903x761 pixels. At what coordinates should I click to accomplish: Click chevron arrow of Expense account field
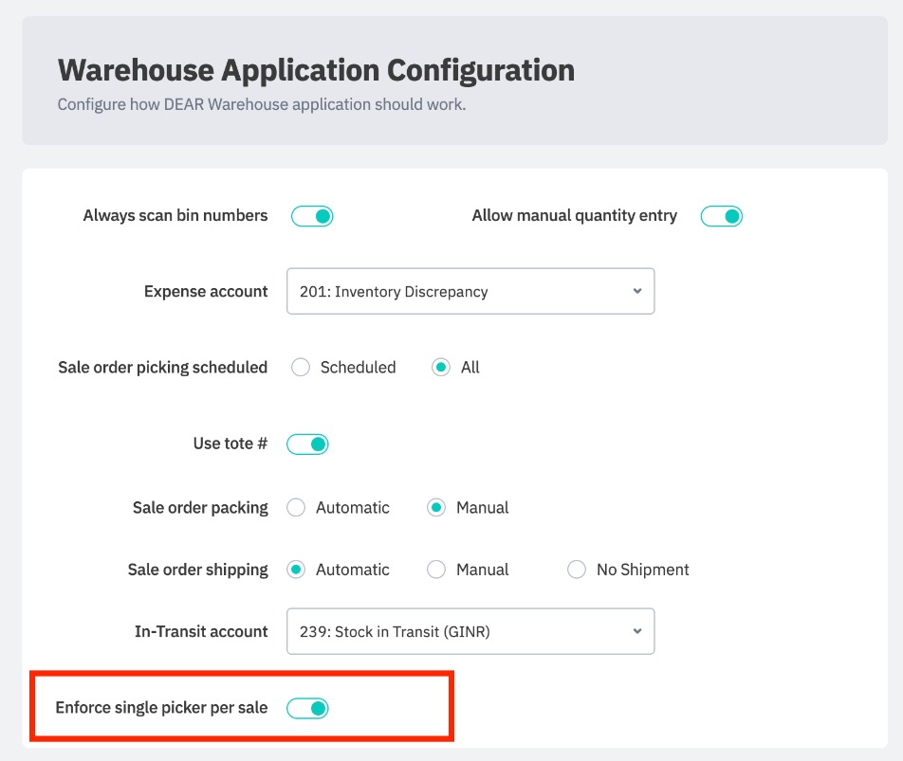click(637, 291)
